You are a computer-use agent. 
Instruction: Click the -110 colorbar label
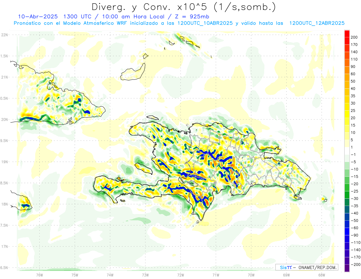(355, 242)
